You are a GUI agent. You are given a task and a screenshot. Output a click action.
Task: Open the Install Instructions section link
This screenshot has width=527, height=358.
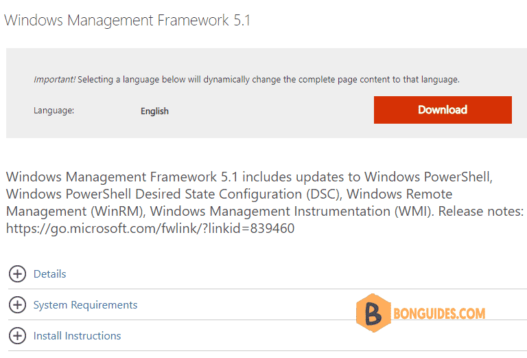(78, 336)
